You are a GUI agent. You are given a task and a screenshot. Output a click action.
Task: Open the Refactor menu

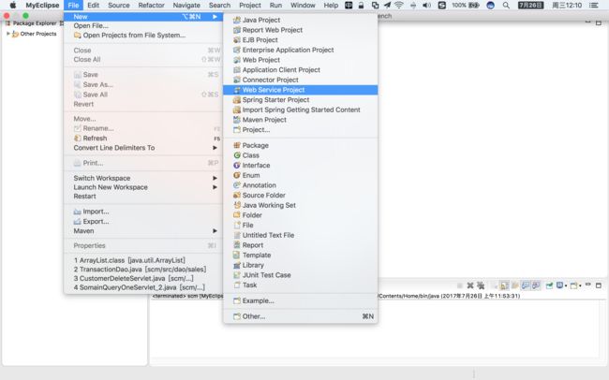(x=151, y=5)
